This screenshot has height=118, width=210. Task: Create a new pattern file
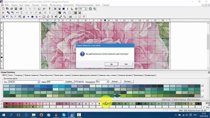point(3,9)
